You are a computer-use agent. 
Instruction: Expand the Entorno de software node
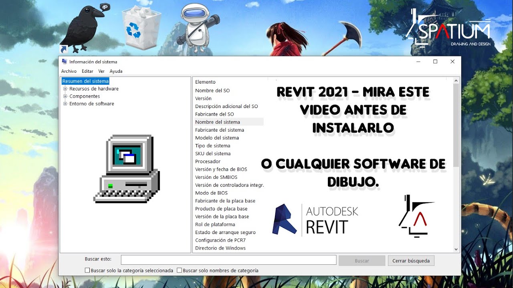pos(65,104)
